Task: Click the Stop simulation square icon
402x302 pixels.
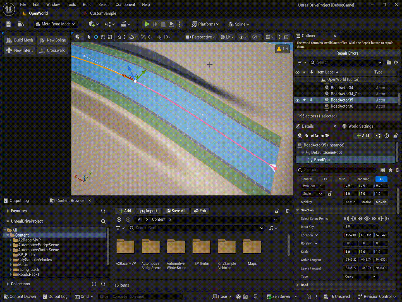Action: click(x=164, y=24)
